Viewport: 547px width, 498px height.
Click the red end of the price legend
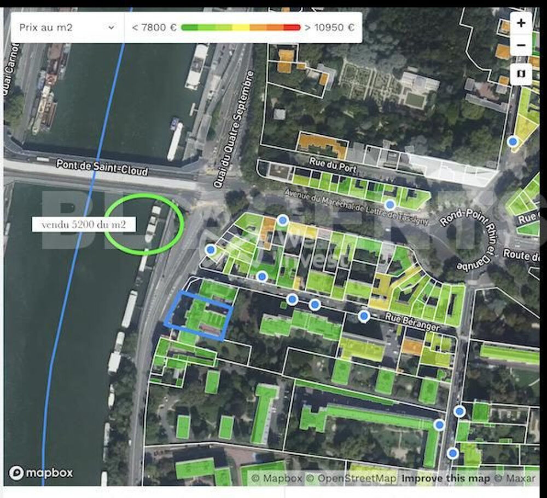293,27
